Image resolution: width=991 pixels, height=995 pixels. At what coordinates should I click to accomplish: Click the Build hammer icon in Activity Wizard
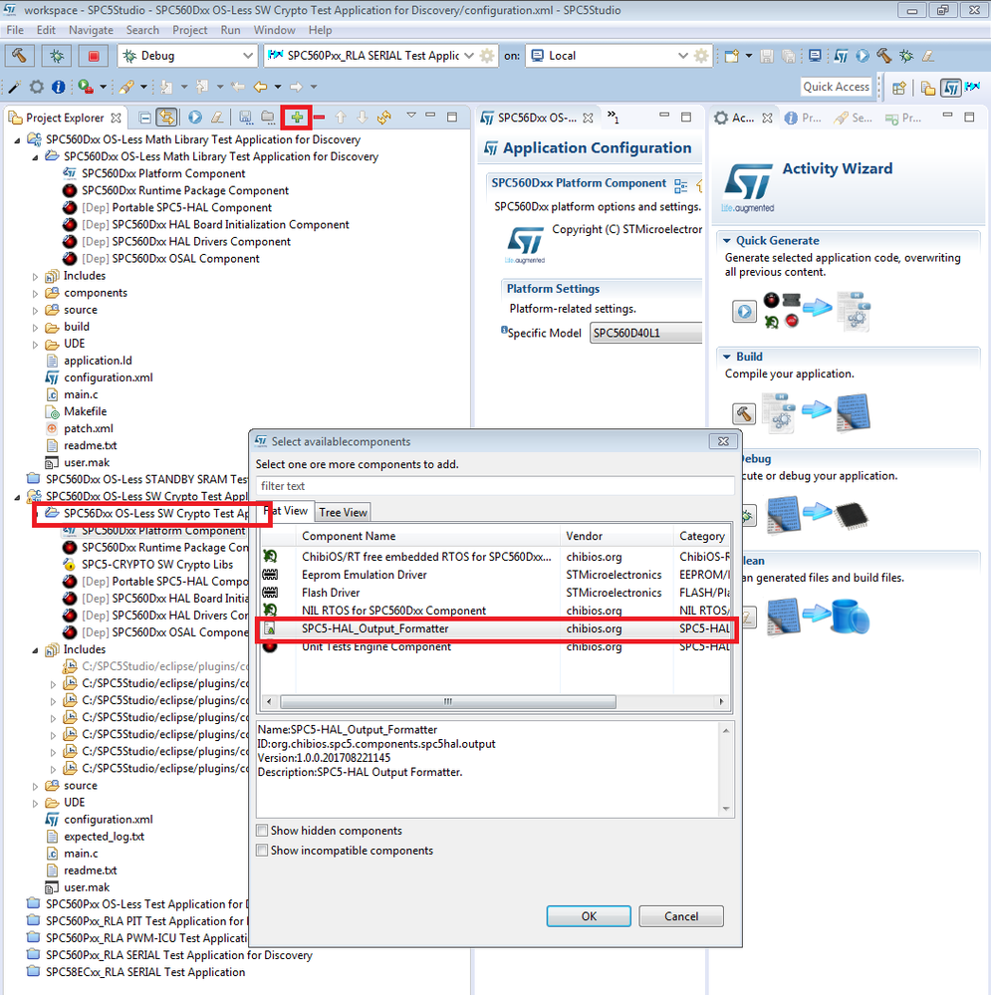point(744,413)
